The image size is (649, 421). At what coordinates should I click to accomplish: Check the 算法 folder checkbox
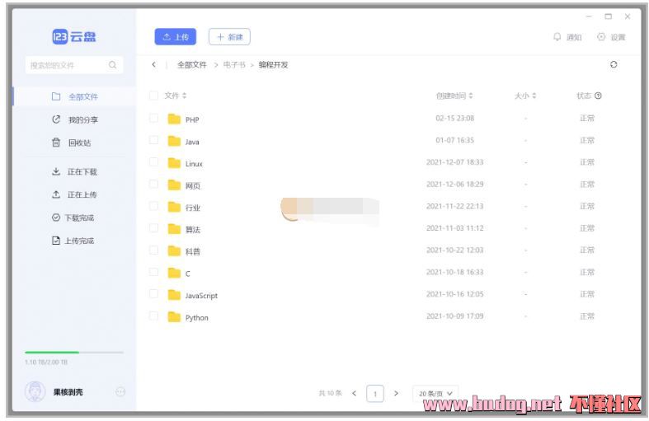pos(153,228)
